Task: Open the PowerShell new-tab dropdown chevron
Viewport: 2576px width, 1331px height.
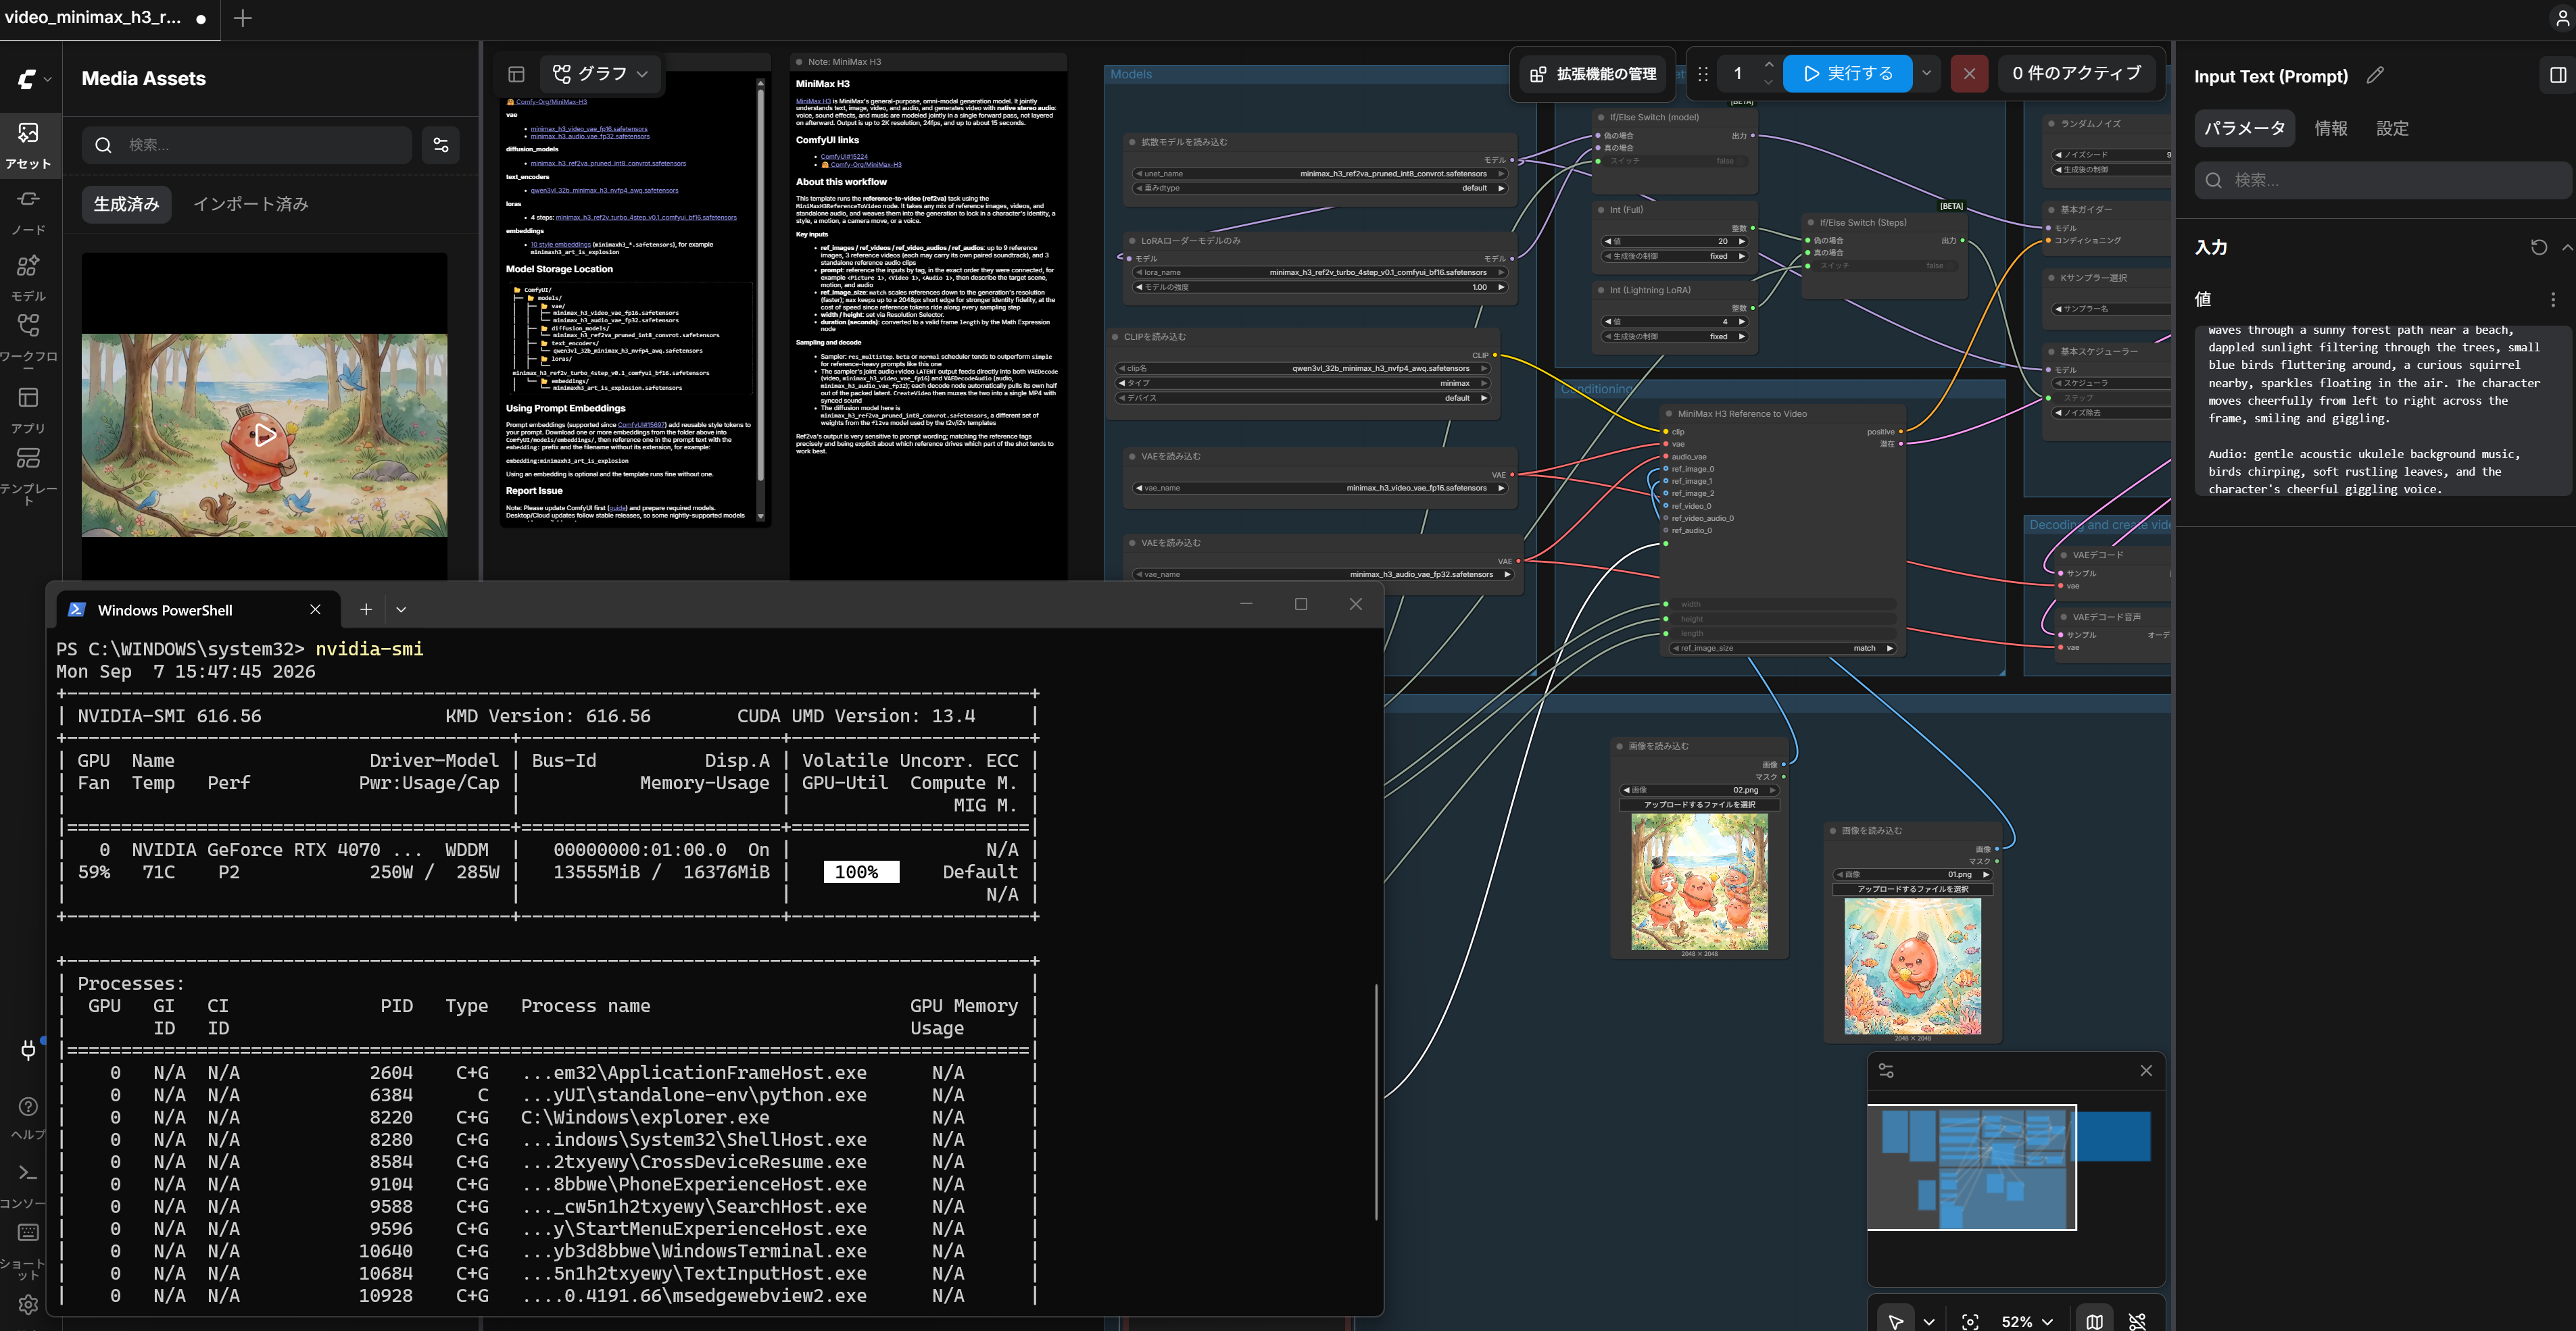Action: coord(401,609)
